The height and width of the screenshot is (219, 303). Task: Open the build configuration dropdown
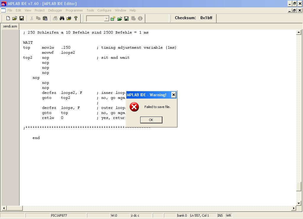click(x=107, y=19)
